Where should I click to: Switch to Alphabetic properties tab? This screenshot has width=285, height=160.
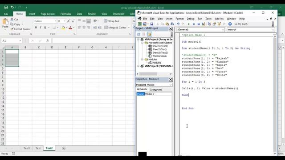[142, 89]
